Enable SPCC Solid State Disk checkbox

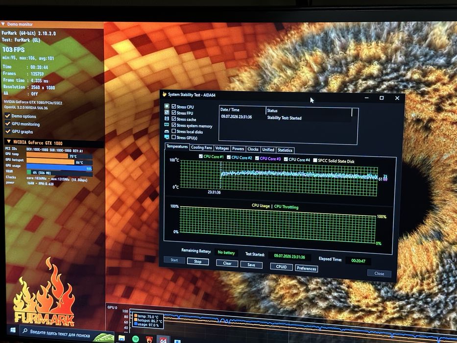coord(315,160)
